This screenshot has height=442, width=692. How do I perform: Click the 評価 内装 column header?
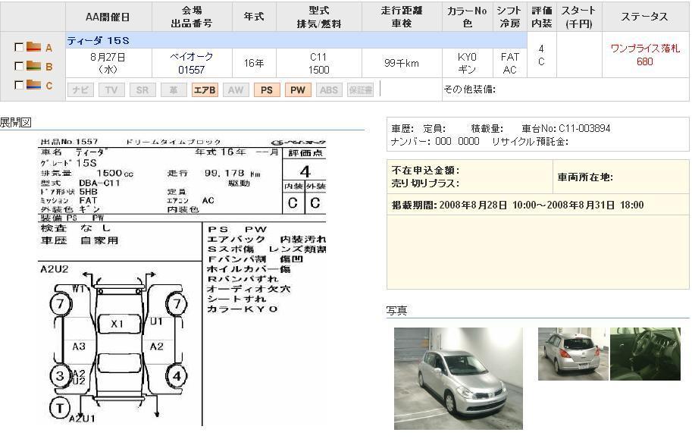[x=541, y=17]
